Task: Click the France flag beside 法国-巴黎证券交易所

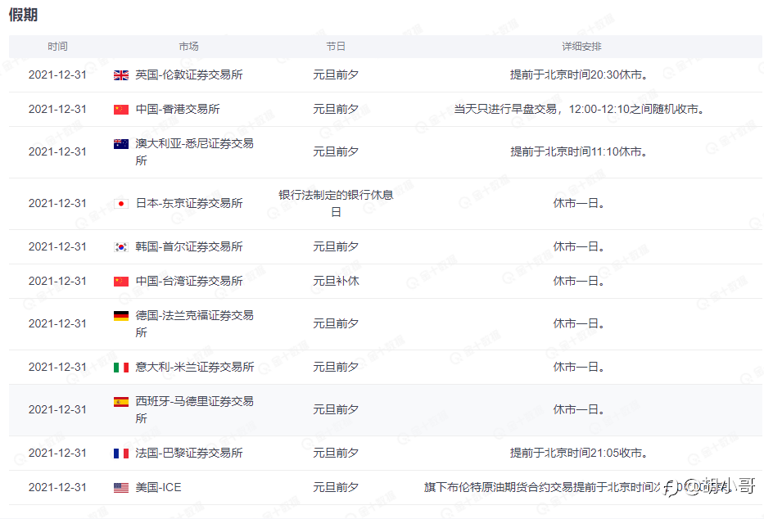Action: click(x=121, y=454)
